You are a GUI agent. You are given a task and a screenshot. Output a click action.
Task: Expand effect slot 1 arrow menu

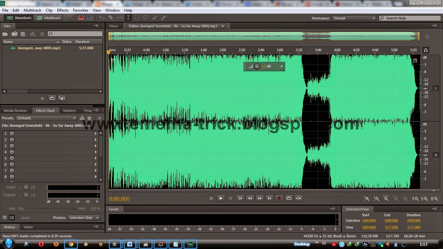coord(96,133)
